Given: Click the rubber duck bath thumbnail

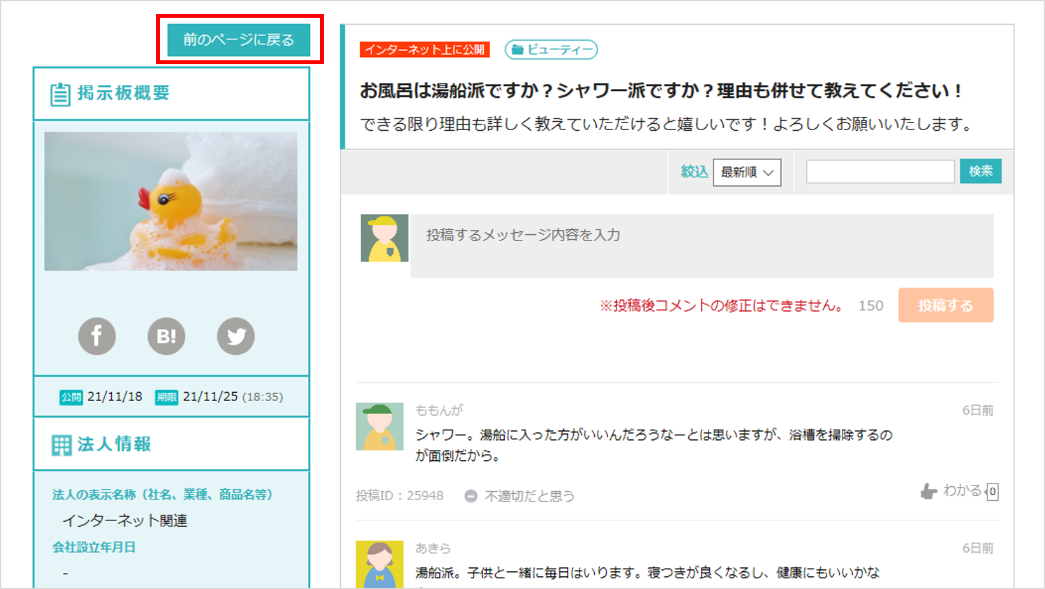Looking at the screenshot, I should click(x=171, y=201).
